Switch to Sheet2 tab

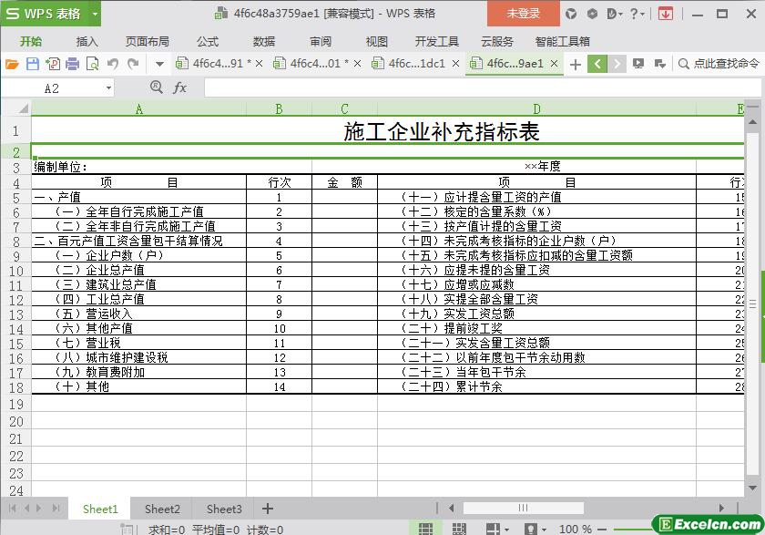[x=162, y=509]
